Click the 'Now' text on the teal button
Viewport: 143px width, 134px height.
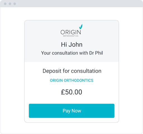[76, 111]
